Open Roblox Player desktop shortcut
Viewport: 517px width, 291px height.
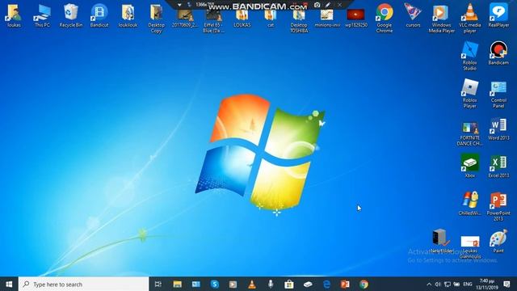click(470, 94)
